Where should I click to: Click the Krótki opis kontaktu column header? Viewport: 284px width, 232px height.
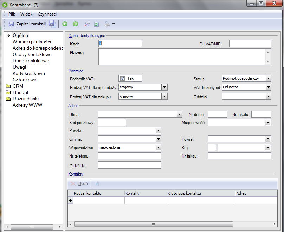click(x=201, y=193)
